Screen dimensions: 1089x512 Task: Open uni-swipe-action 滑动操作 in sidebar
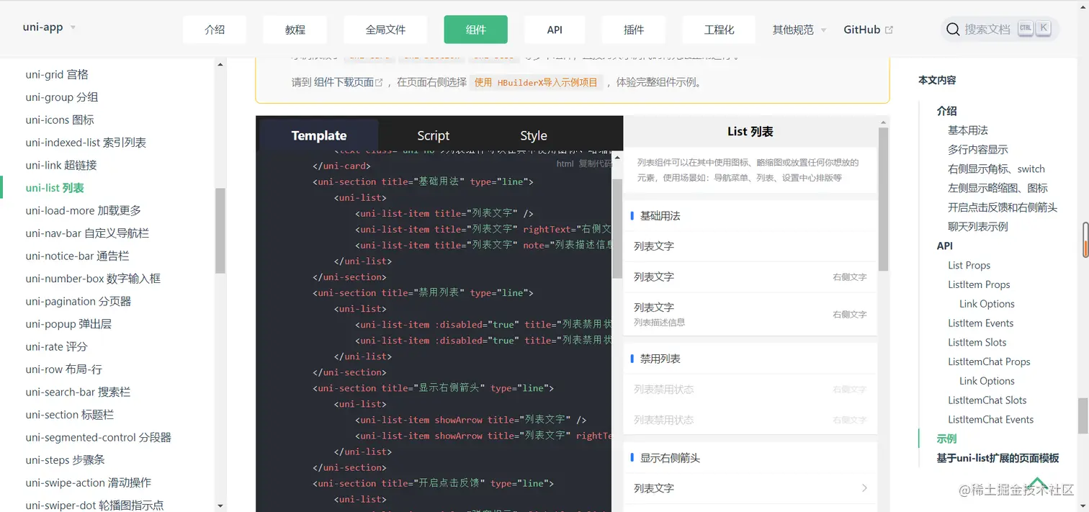click(89, 482)
